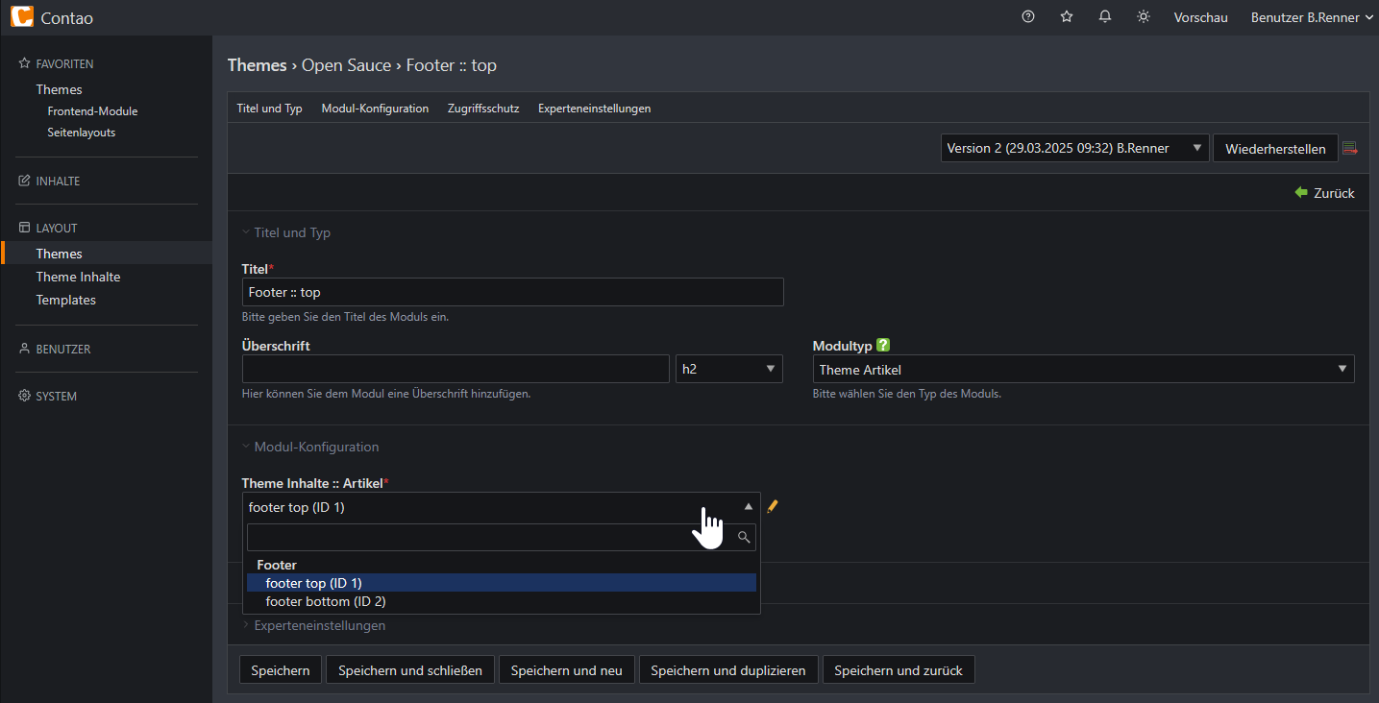Open Seitenlayouts favorite link
Image resolution: width=1379 pixels, height=703 pixels.
click(x=82, y=133)
